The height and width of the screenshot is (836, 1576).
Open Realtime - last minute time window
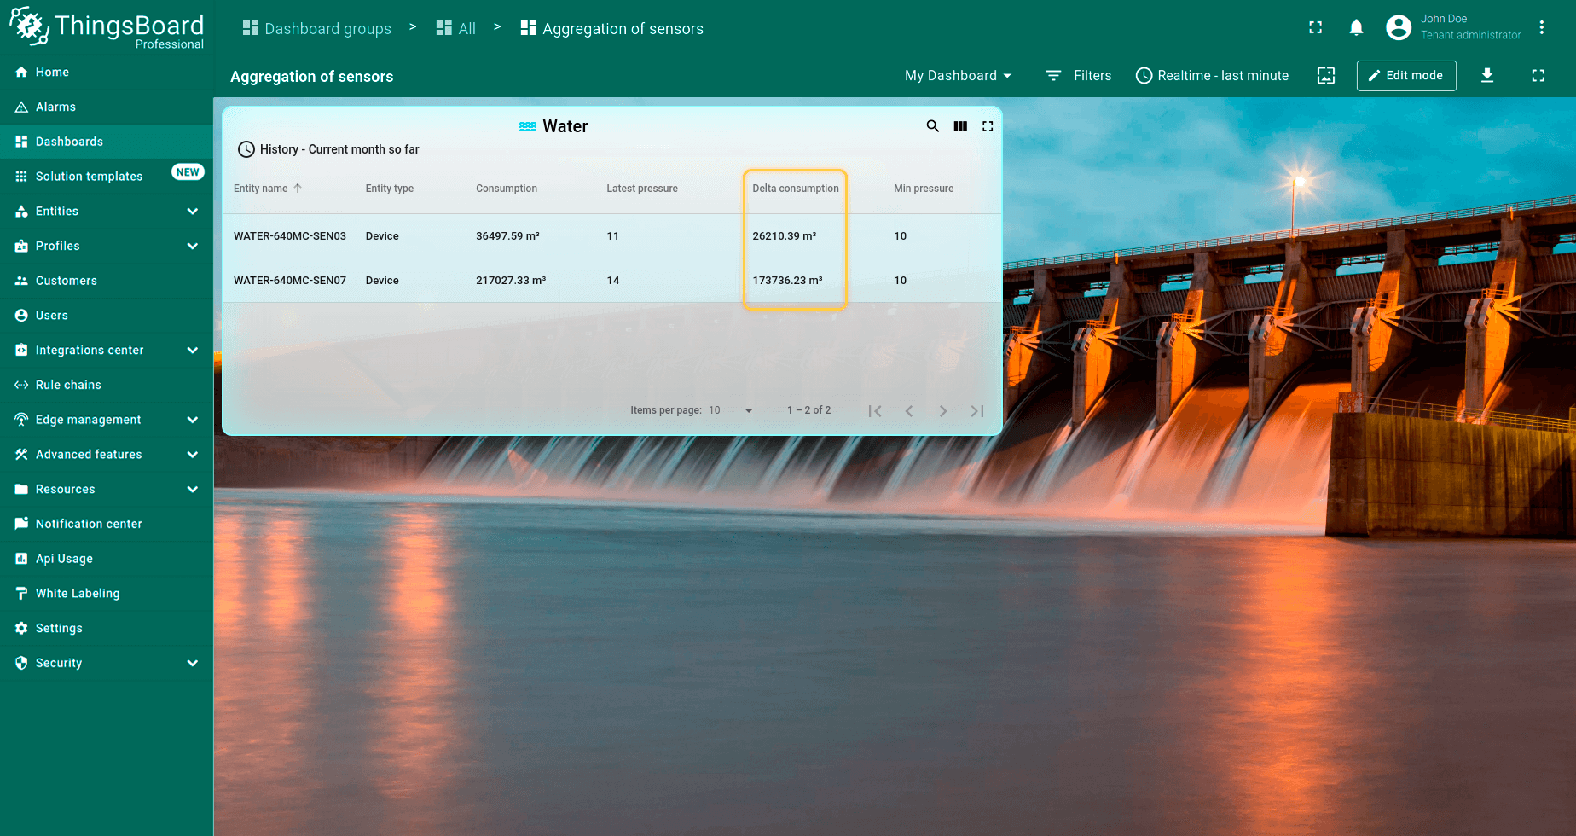pyautogui.click(x=1212, y=76)
